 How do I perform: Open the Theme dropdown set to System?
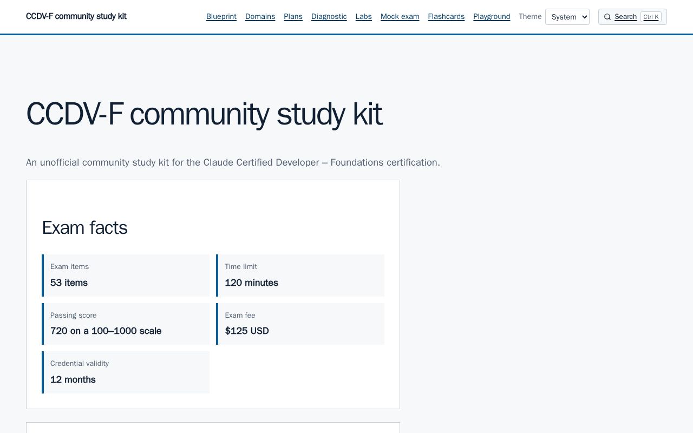point(567,17)
